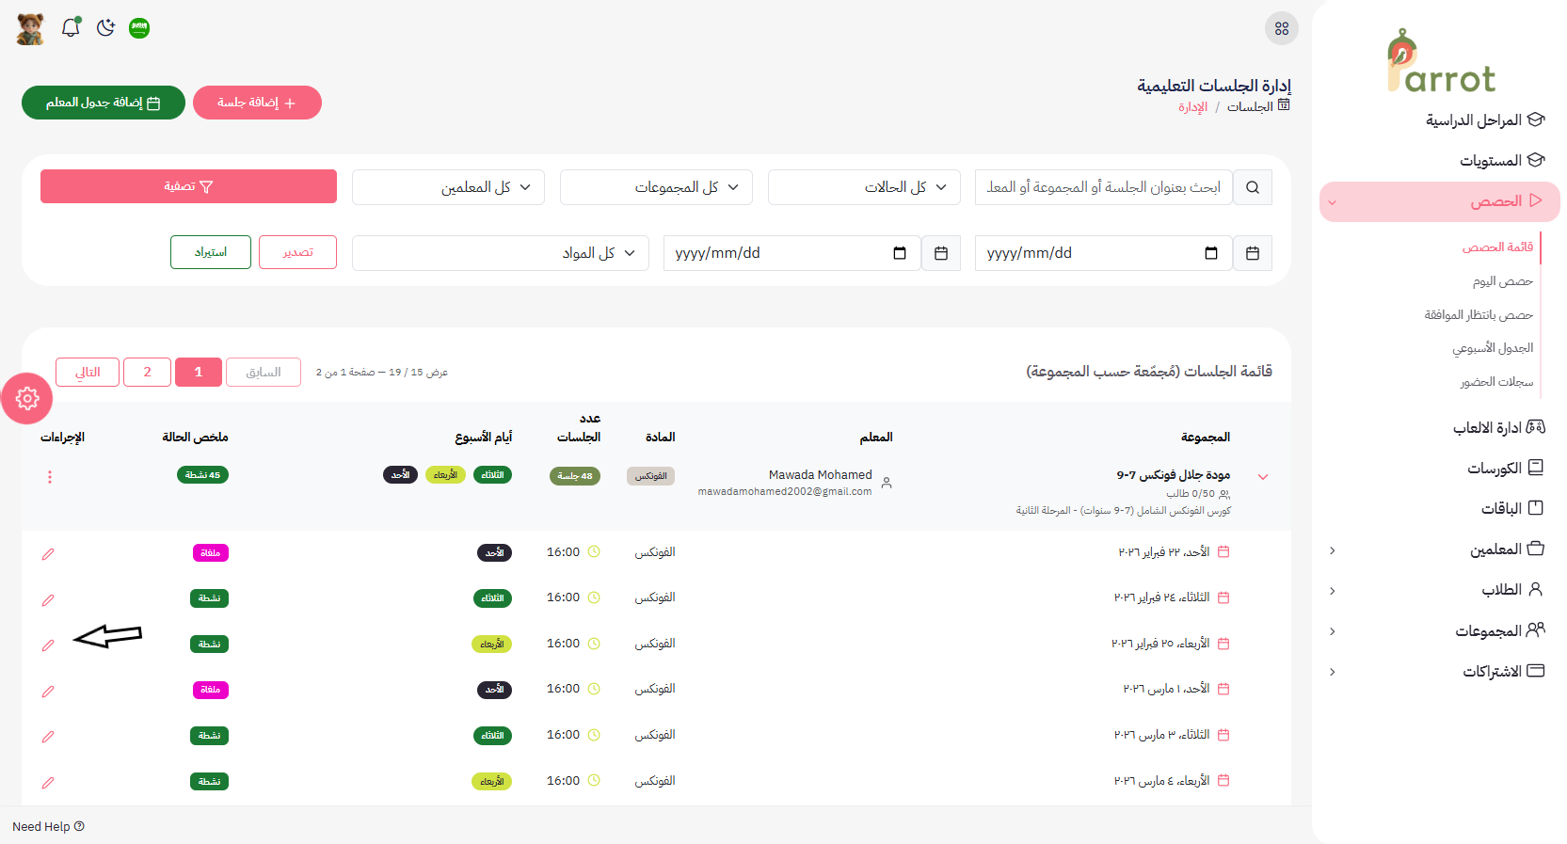Click the session title search field
This screenshot has height=844, width=1567.
tap(1103, 187)
